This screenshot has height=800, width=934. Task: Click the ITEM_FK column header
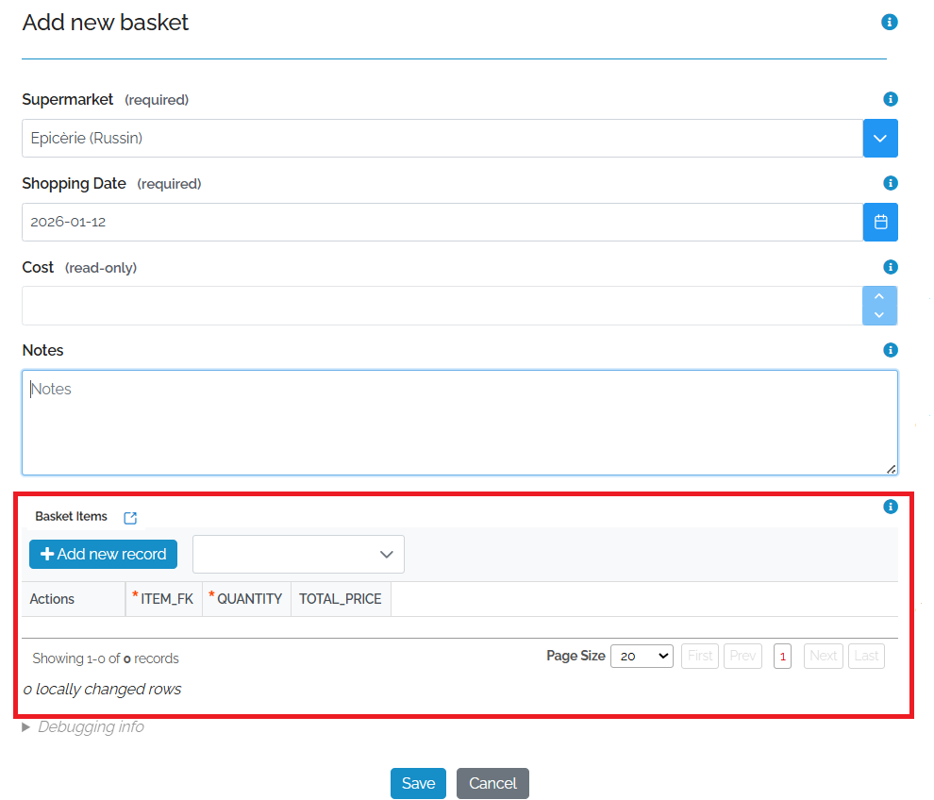click(166, 599)
